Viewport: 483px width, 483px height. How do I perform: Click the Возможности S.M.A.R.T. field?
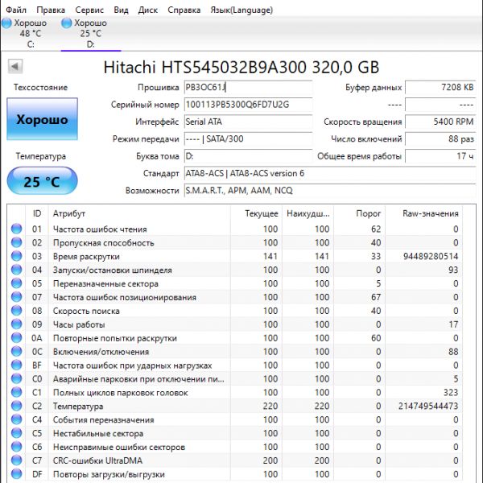(330, 191)
